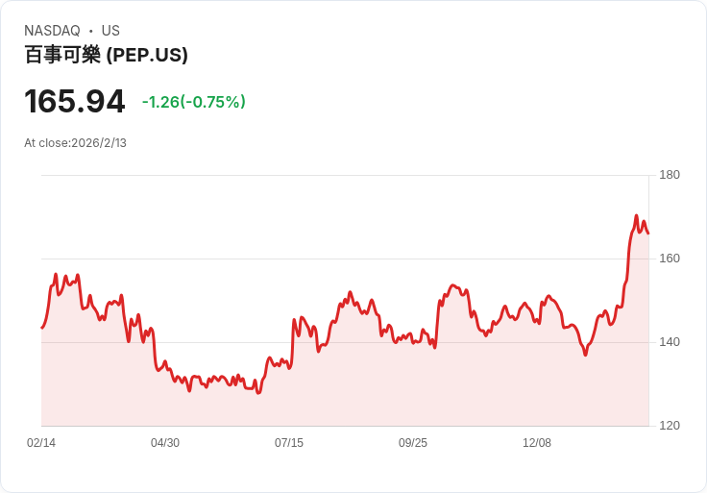Select the 12/08 date on the time axis
Image resolution: width=707 pixels, height=493 pixels.
click(537, 443)
